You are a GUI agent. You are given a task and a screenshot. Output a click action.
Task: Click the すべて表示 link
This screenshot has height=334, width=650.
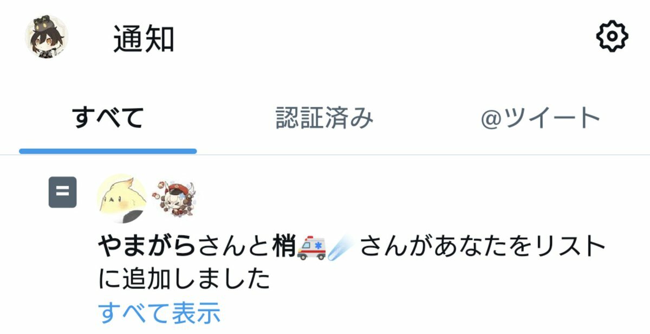[159, 313]
